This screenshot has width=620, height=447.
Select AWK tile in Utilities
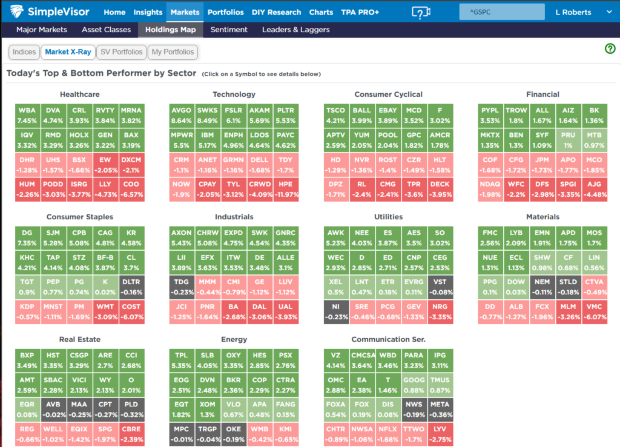[335, 238]
